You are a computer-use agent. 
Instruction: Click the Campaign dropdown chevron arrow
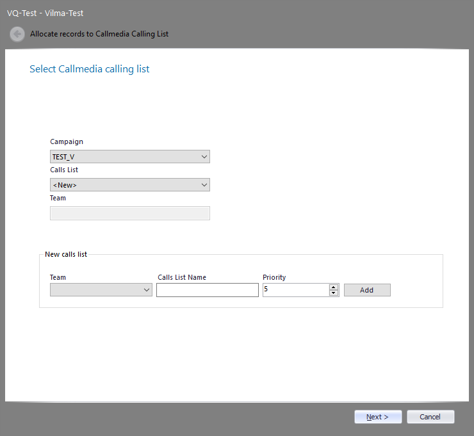(204, 157)
